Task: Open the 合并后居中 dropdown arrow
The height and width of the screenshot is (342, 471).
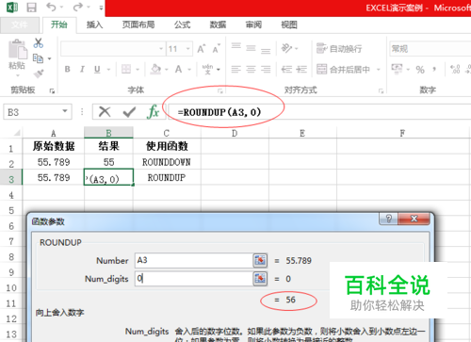Action: tap(379, 70)
